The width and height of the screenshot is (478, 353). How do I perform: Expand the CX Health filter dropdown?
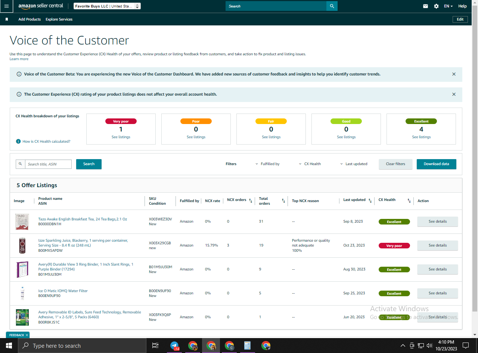coord(310,164)
